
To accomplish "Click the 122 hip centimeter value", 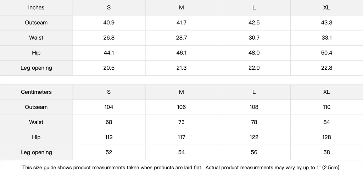I will [254, 137].
